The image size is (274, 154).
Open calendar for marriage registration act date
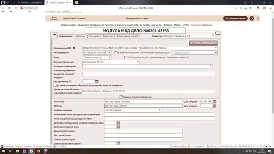118,123
